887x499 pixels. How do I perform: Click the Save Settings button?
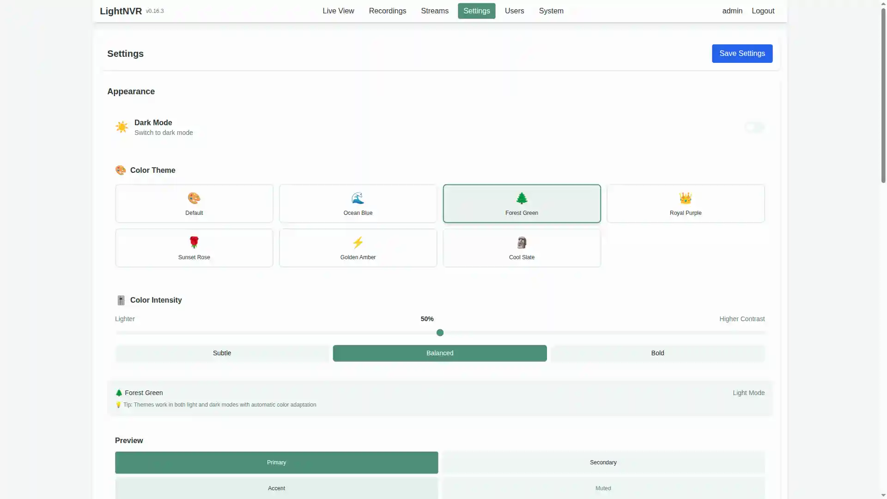point(742,53)
